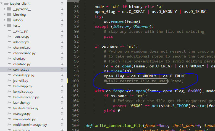This screenshot has height=131, width=215.
Task: Click status circle beside kernelspec.py
Action: [x=62, y=91]
